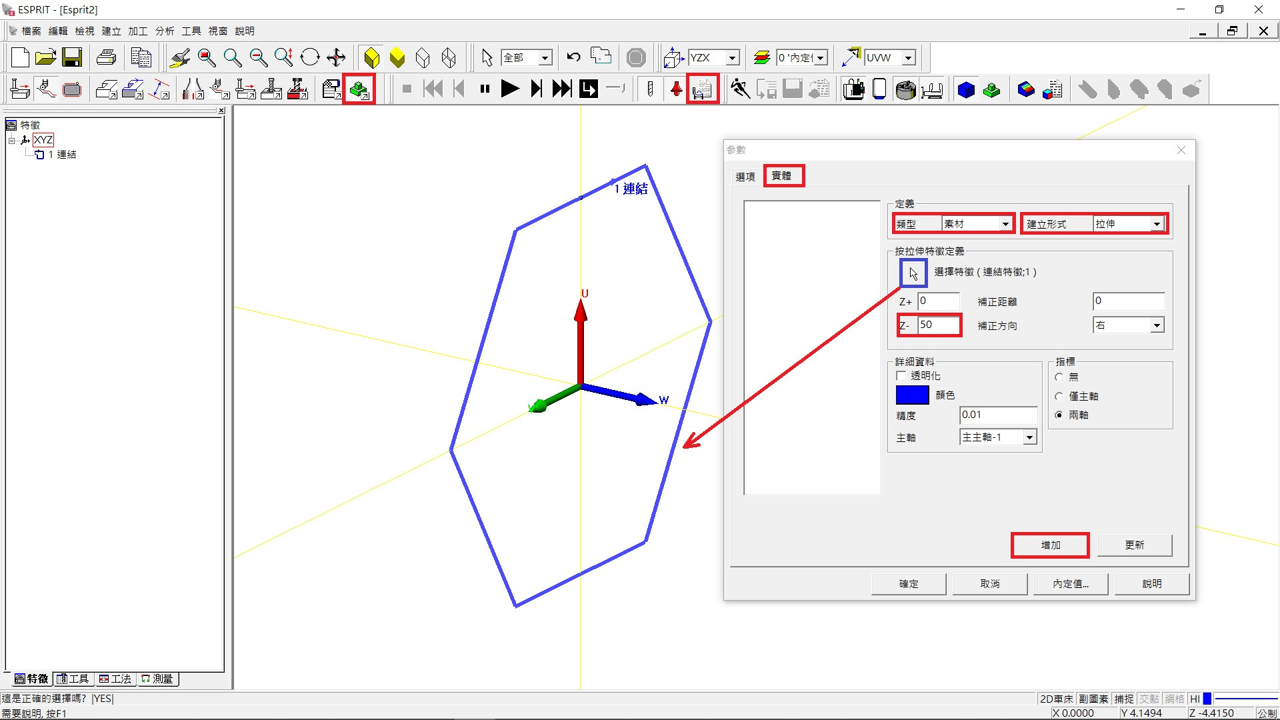Click the 增加 button
Image resolution: width=1280 pixels, height=720 pixels.
pyautogui.click(x=1050, y=545)
